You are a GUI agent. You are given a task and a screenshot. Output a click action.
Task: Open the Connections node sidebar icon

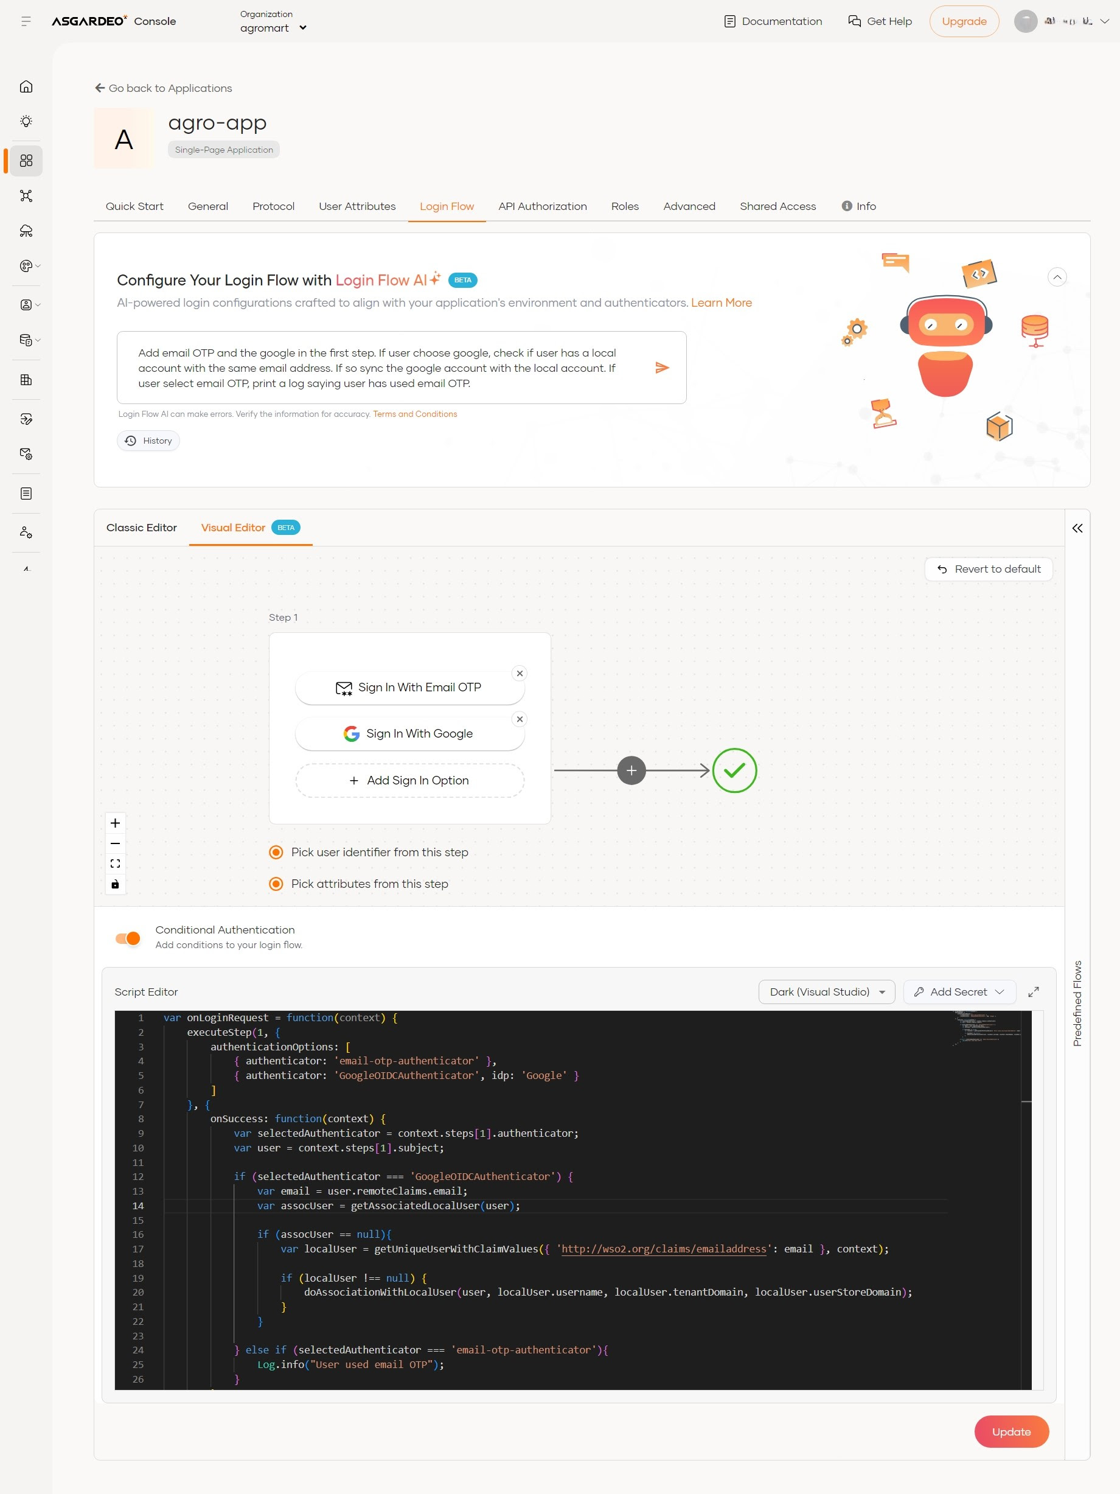[26, 196]
